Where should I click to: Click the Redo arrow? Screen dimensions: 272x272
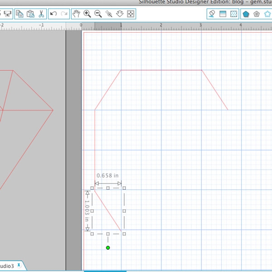64,14
